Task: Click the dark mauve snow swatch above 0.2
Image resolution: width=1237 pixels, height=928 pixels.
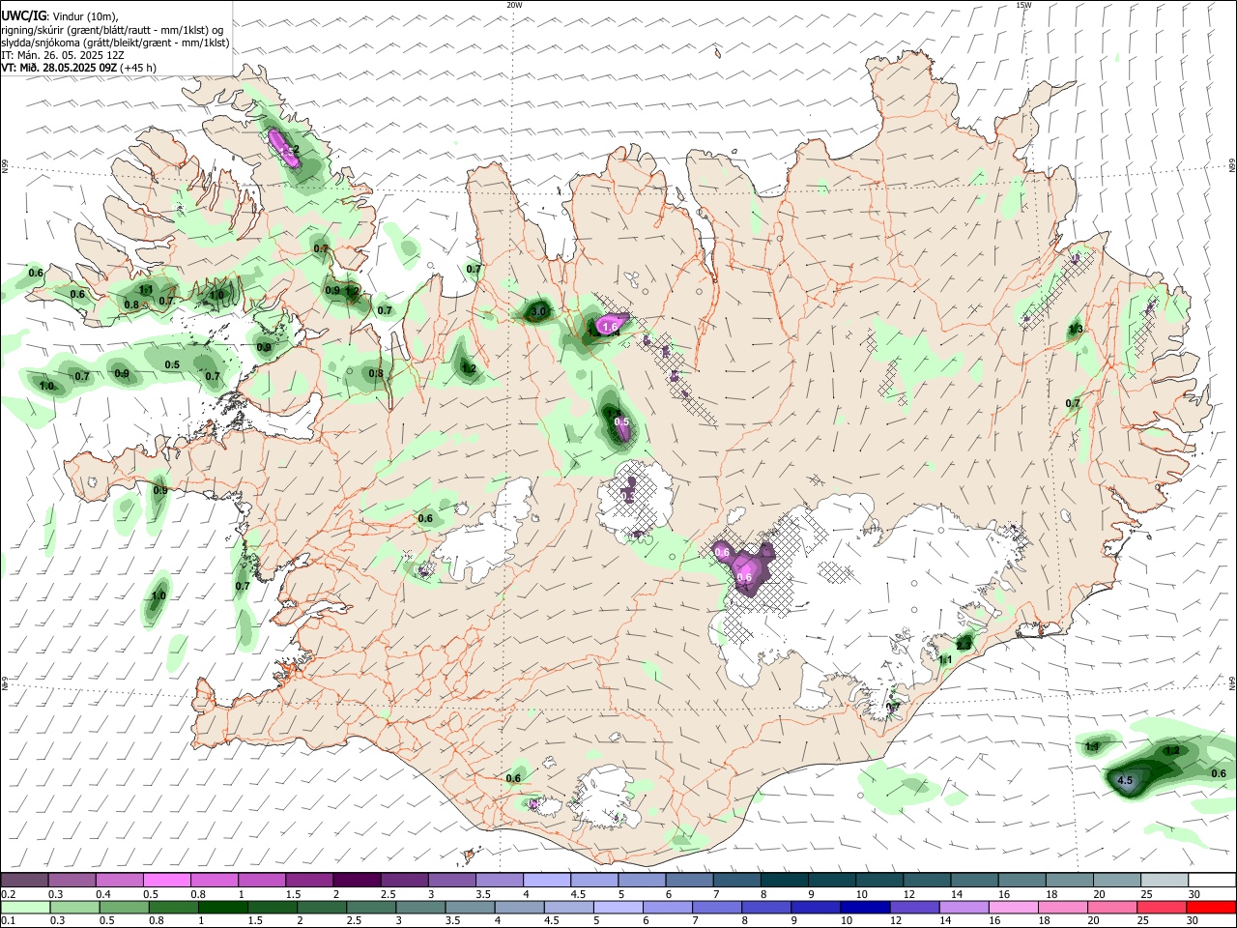Action: coord(24,881)
